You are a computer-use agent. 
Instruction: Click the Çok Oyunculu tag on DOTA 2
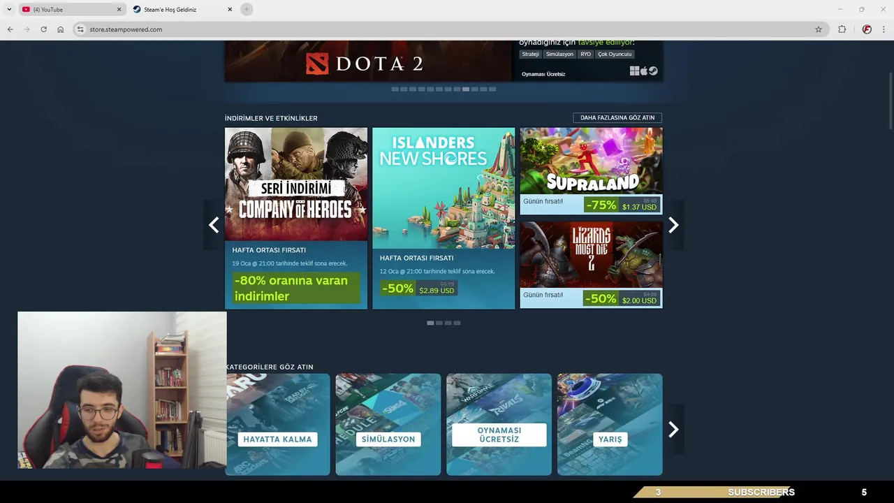615,54
